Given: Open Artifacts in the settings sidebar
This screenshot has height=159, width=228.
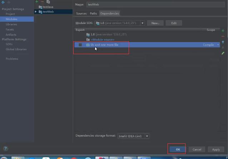Looking at the screenshot, I should pyautogui.click(x=11, y=35).
